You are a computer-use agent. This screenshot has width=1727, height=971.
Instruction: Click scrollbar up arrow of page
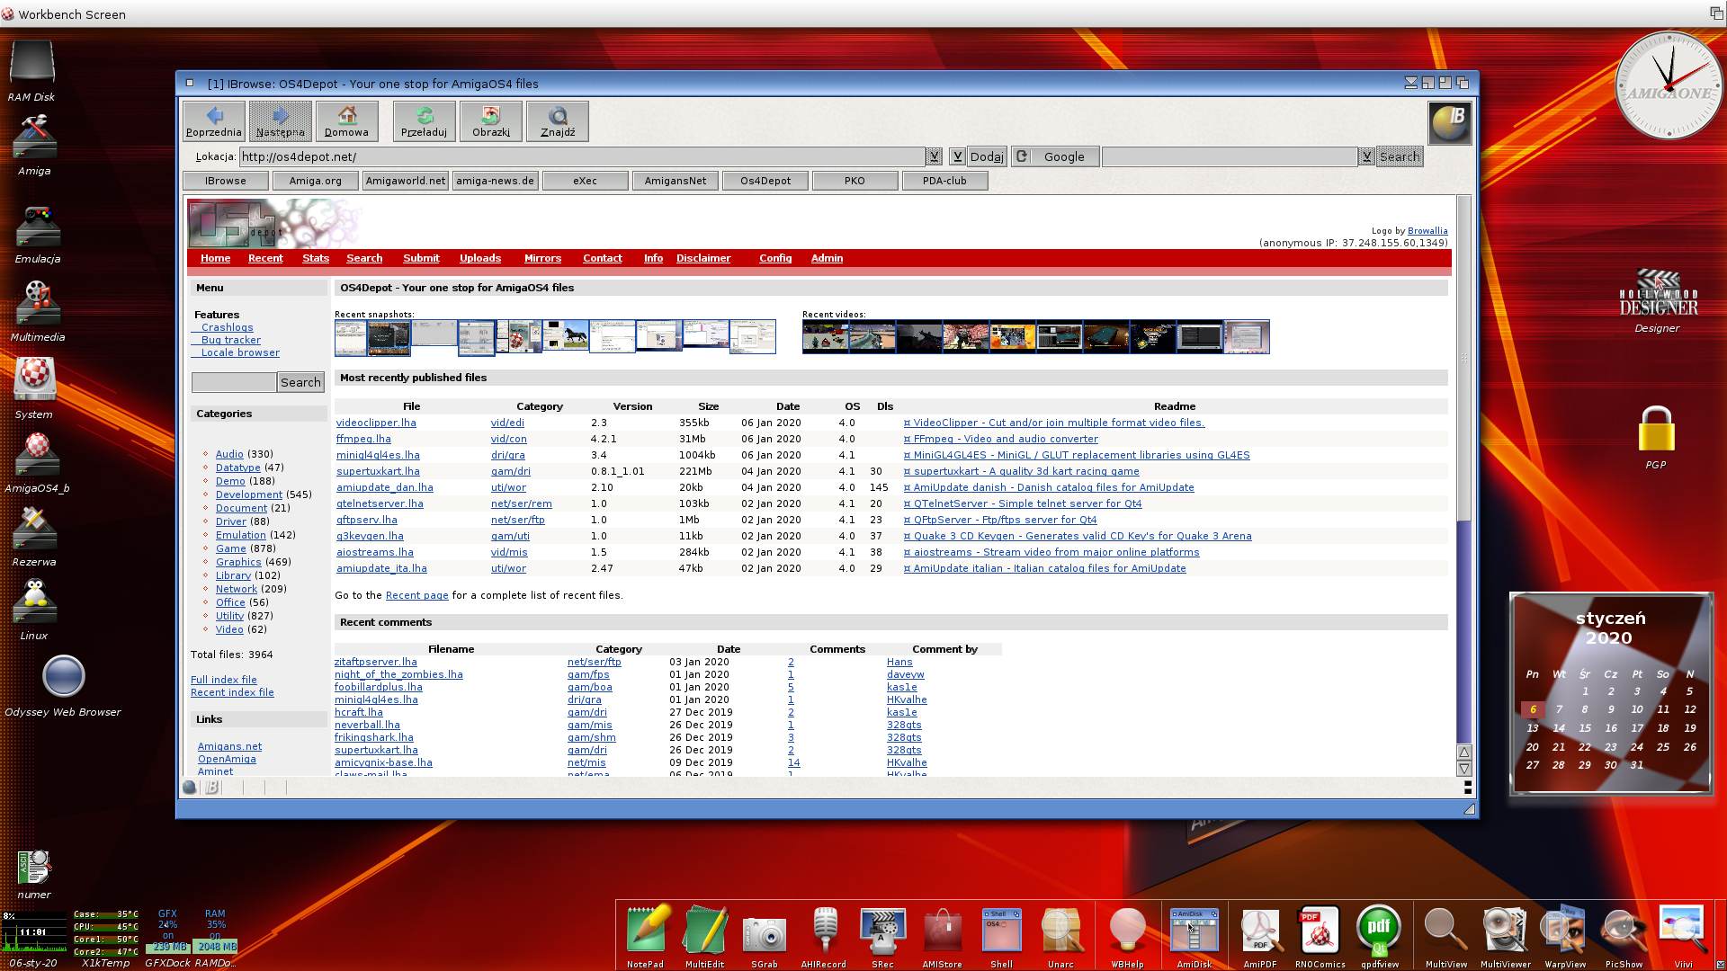(1464, 752)
